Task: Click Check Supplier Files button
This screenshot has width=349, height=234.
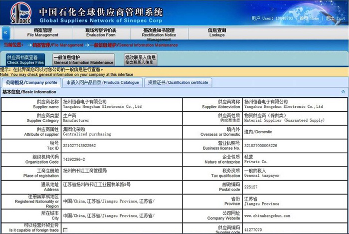Action: click(x=25, y=60)
